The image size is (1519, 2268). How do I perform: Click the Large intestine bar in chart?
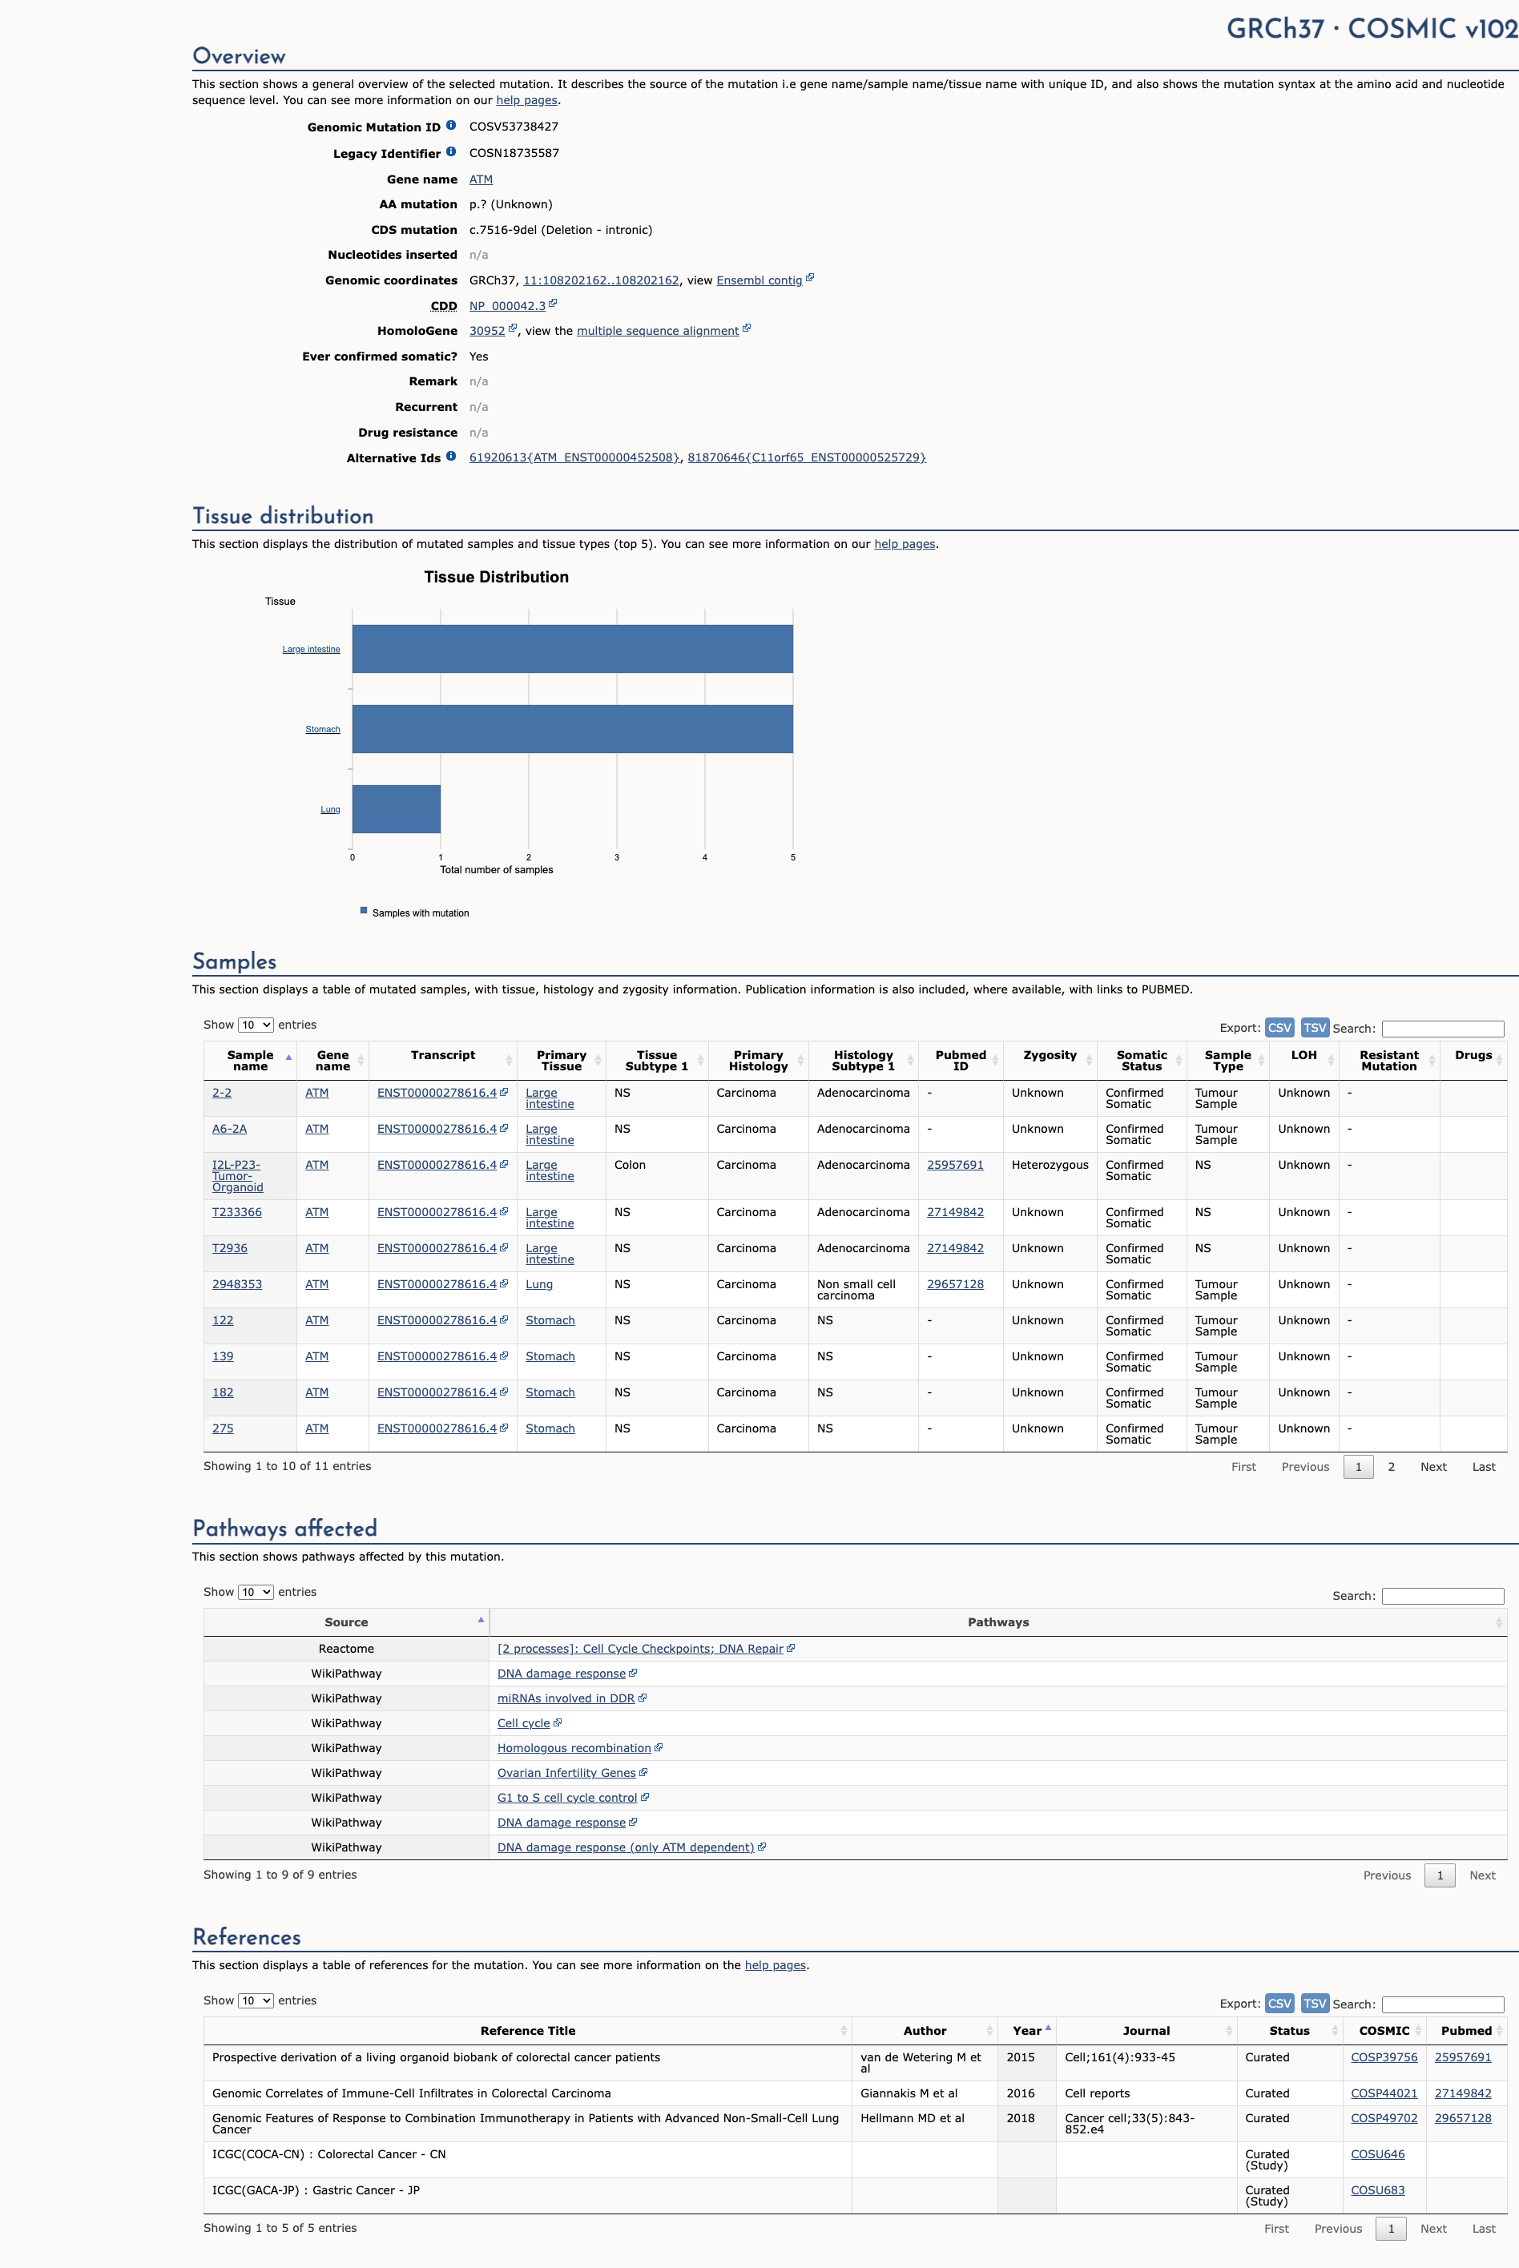(573, 649)
